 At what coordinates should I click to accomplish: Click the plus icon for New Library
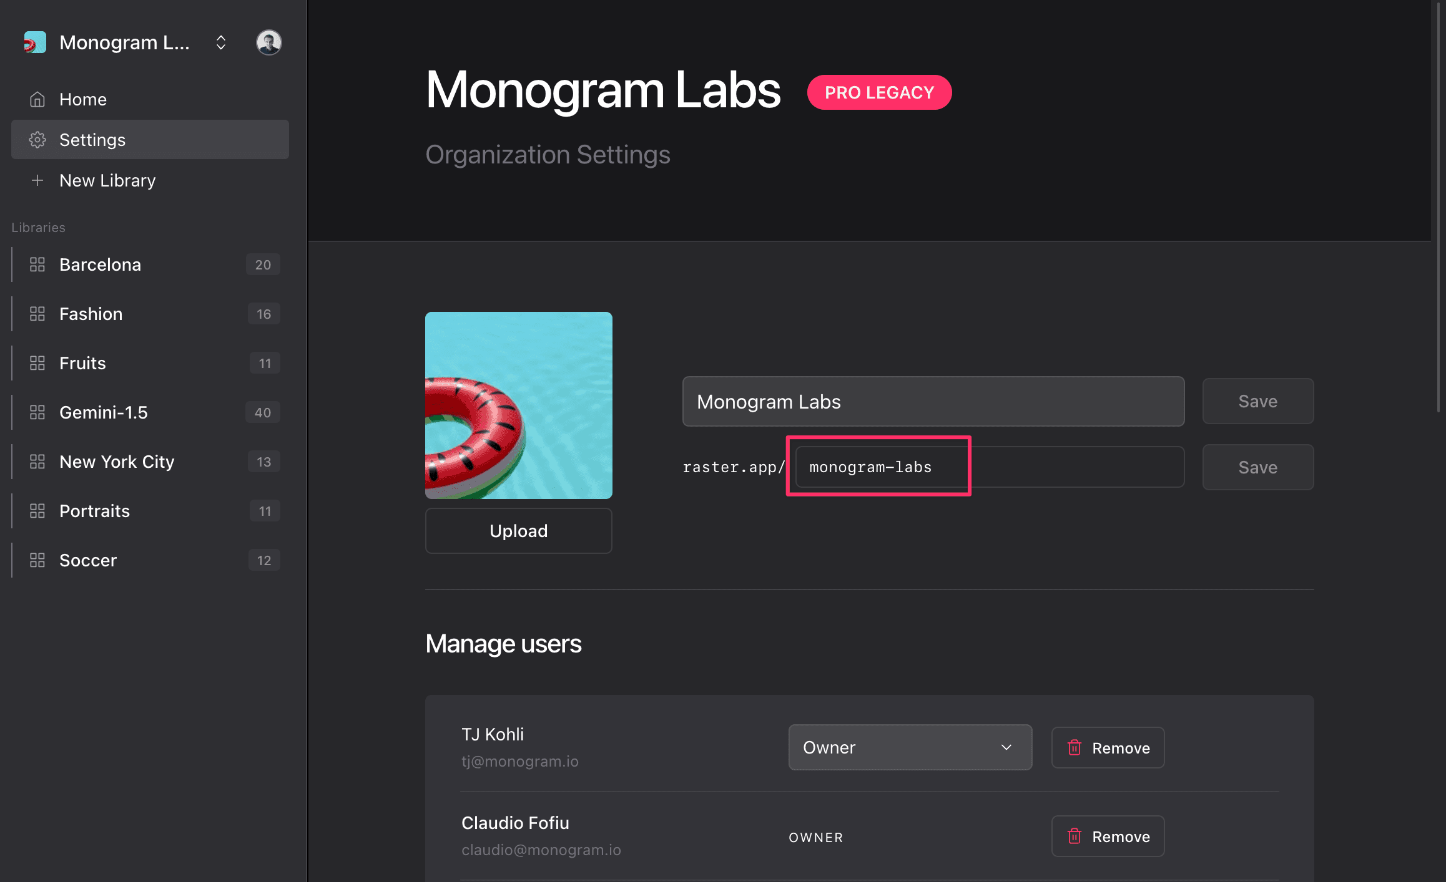point(37,180)
